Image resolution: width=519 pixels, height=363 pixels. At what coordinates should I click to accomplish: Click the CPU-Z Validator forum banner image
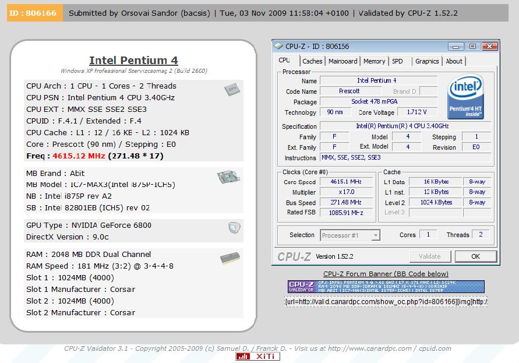386,287
